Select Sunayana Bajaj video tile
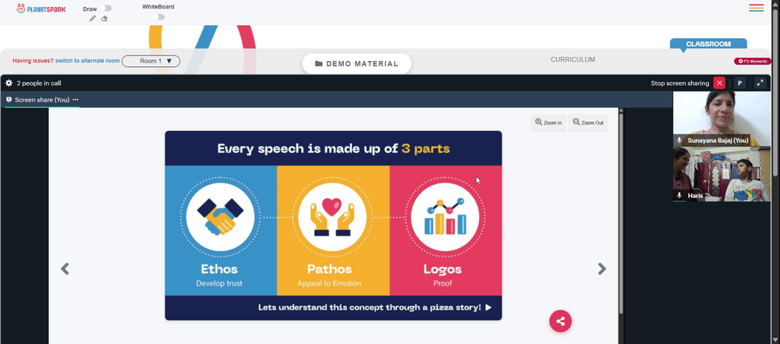The height and width of the screenshot is (344, 780). tap(721, 119)
